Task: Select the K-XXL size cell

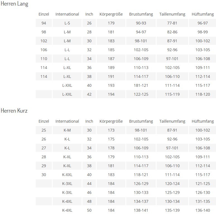Action: click(x=67, y=175)
